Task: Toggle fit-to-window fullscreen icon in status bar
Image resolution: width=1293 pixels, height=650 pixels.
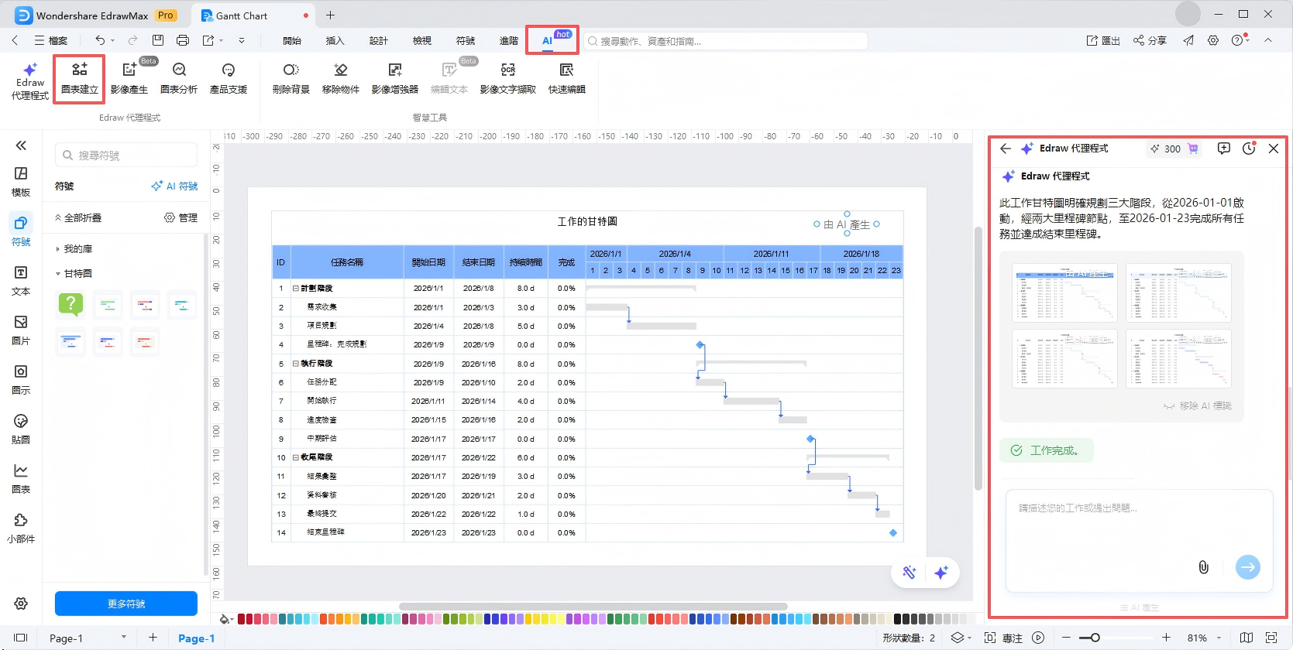Action: tap(1271, 638)
